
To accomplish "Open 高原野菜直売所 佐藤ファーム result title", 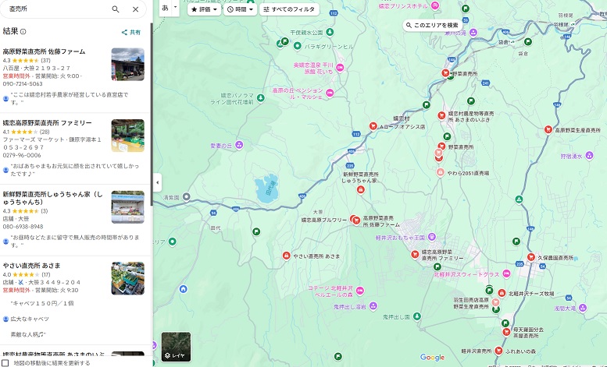I will pos(44,51).
